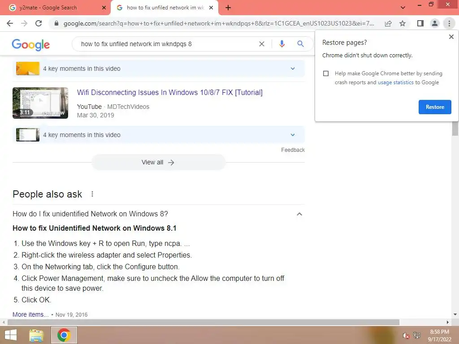
Task: Click the vertical scrollbar thumb
Action: (x=455, y=129)
